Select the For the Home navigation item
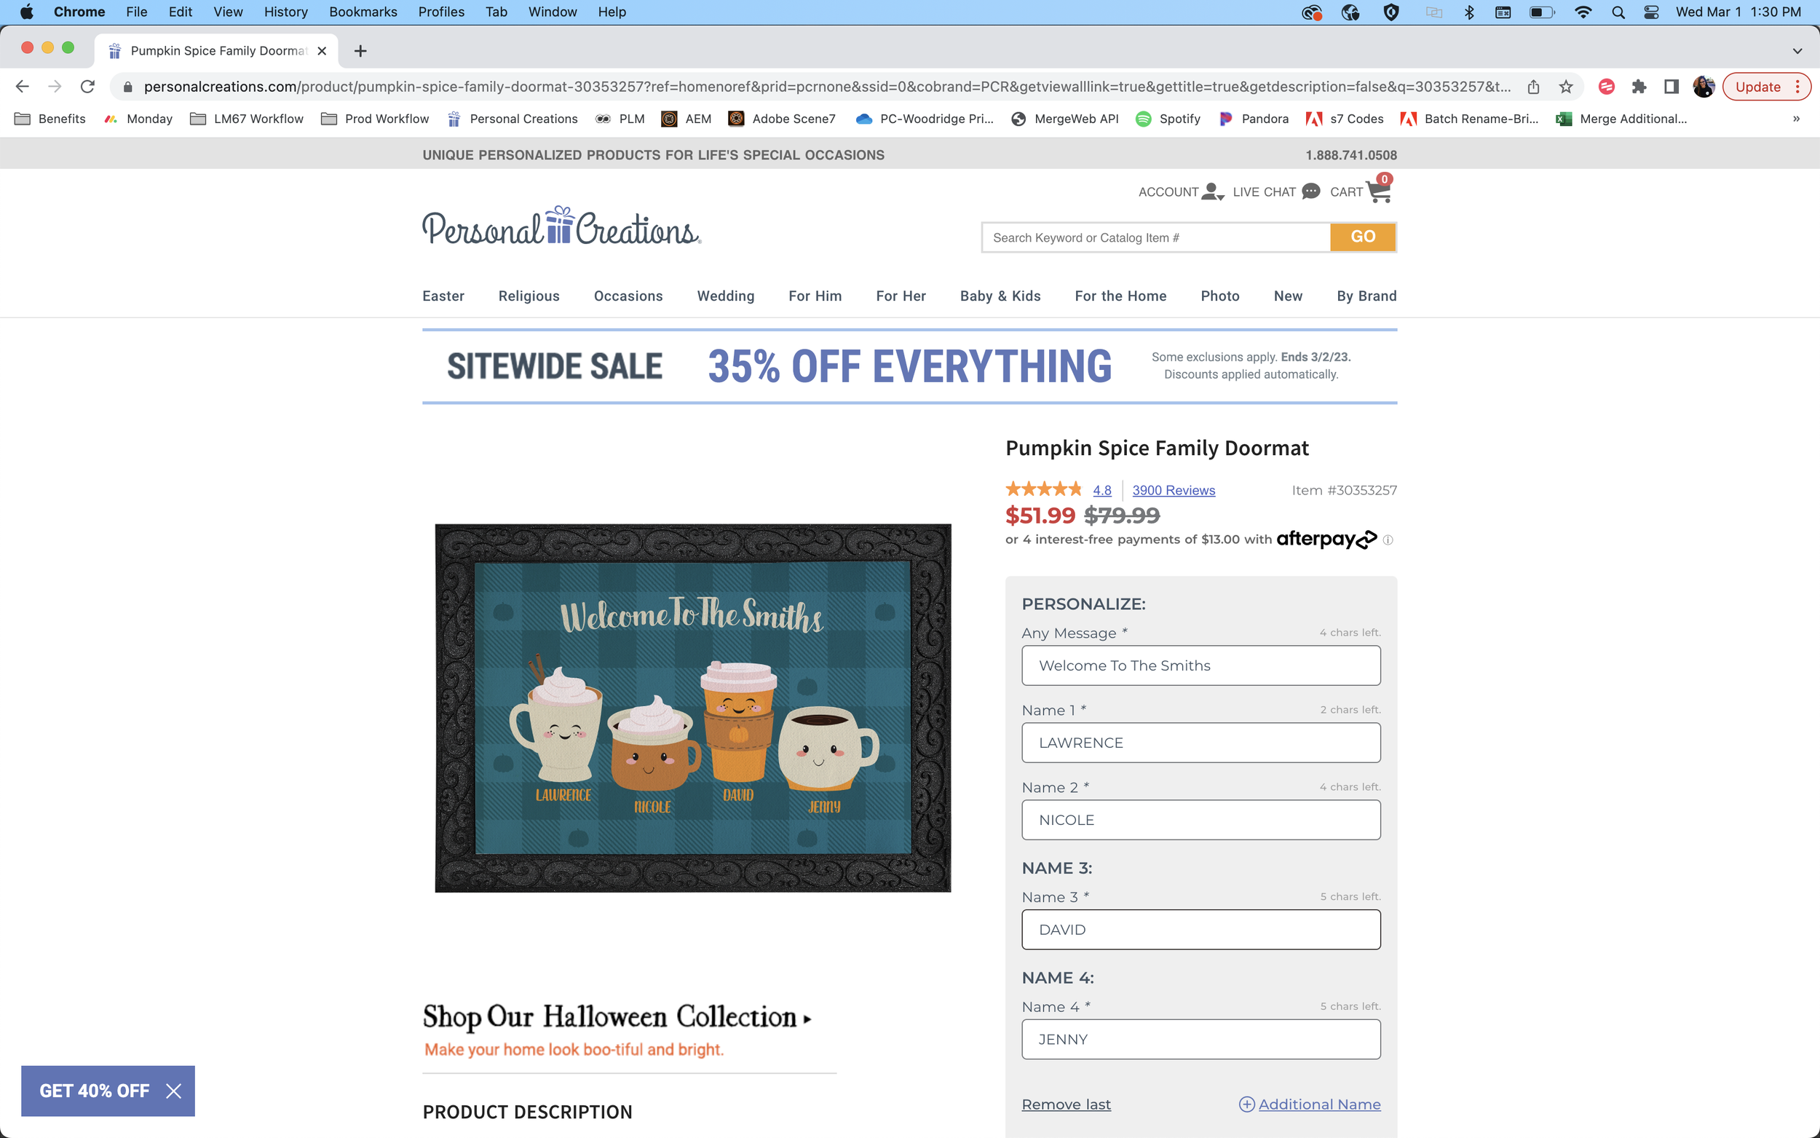This screenshot has width=1820, height=1138. (x=1120, y=296)
